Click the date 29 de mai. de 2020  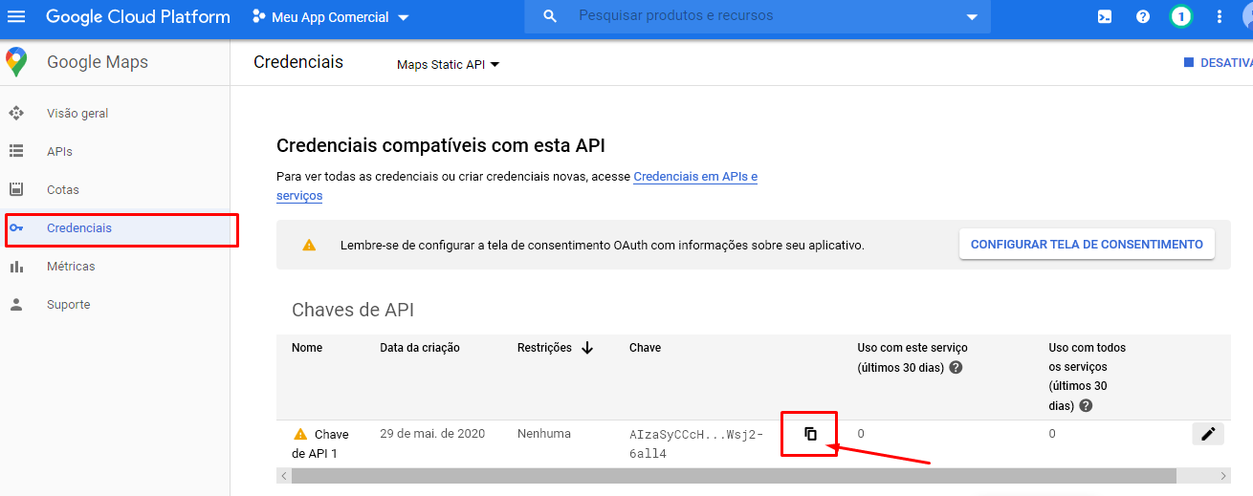click(x=432, y=434)
